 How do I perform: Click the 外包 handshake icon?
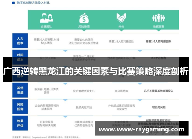[x=121, y=18]
